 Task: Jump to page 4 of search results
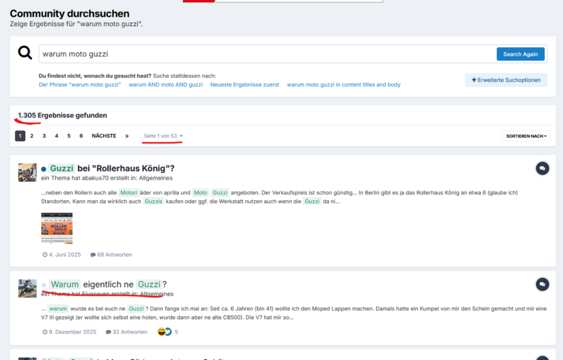[x=56, y=136]
